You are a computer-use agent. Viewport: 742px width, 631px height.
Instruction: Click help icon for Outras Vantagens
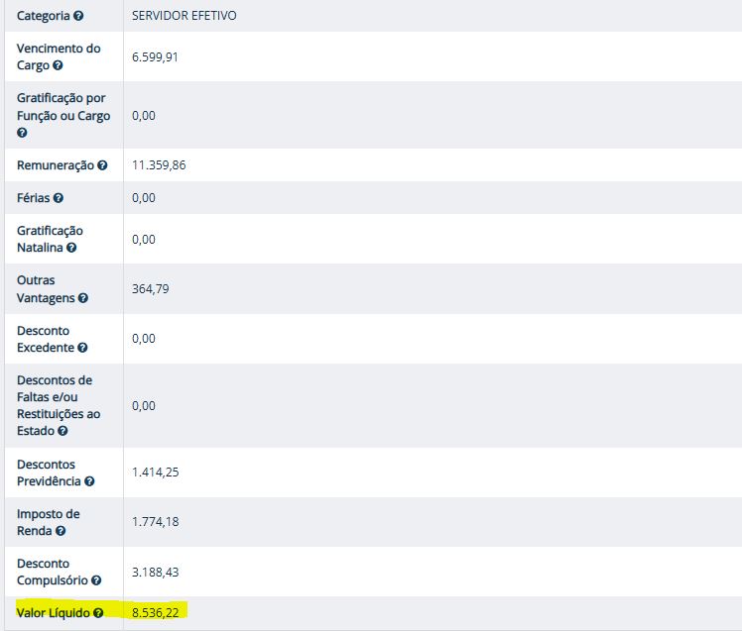point(83,298)
